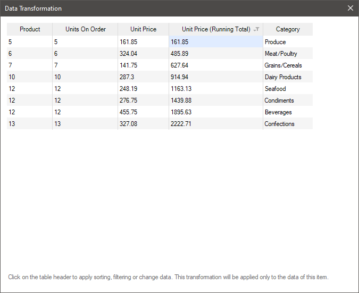Click the unit price value 455.75

tap(129, 112)
